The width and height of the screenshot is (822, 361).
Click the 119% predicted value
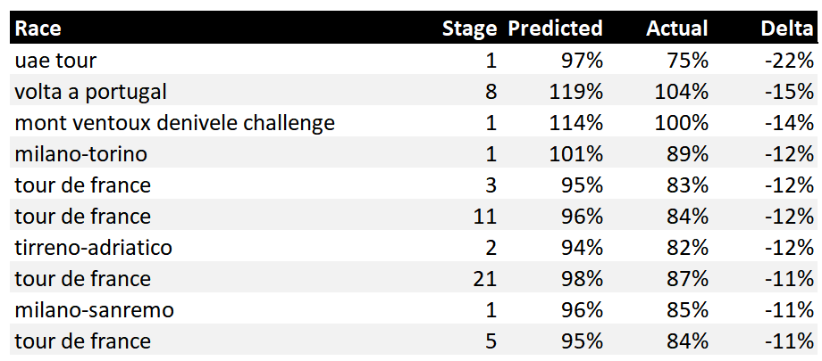576,92
